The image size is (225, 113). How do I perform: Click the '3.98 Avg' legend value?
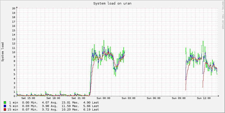pos(50,106)
